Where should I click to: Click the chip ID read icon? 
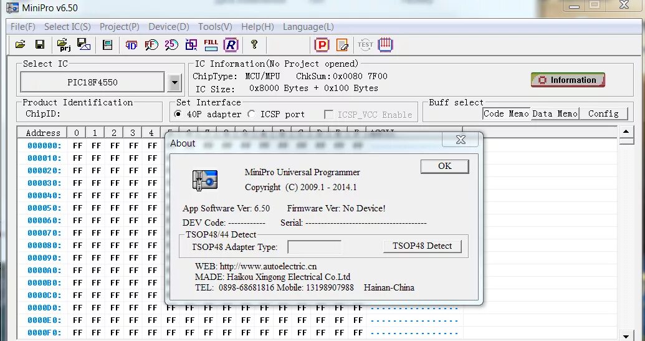click(x=131, y=45)
